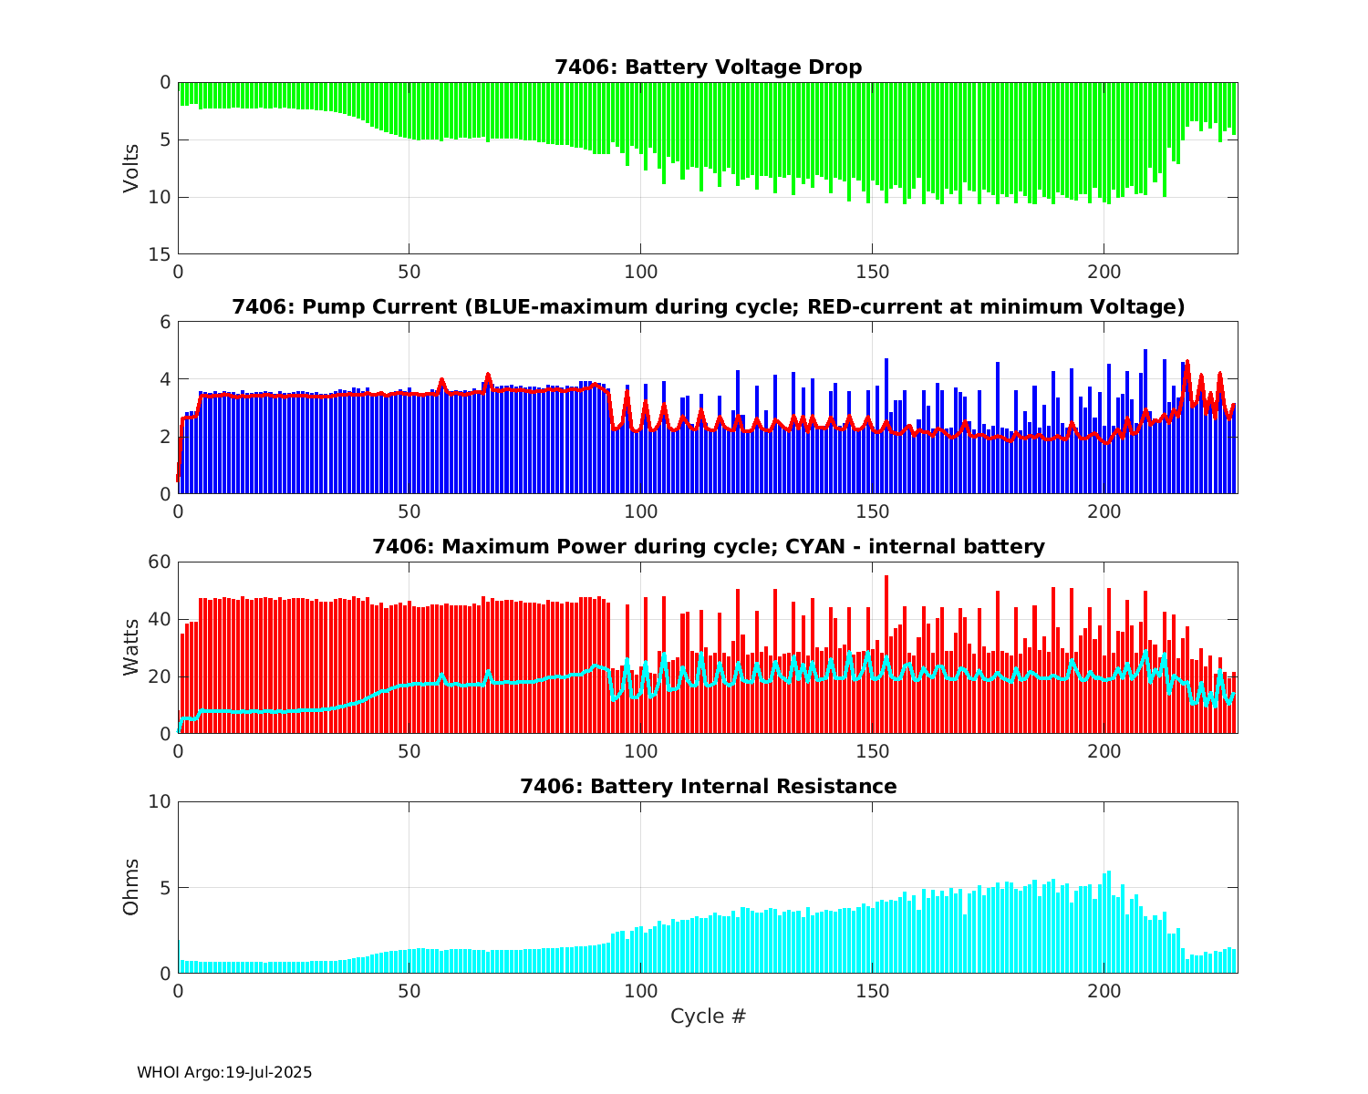The height and width of the screenshot is (1094, 1368).
Task: Click the 15 tick on the Volts axis
Action: point(161,254)
